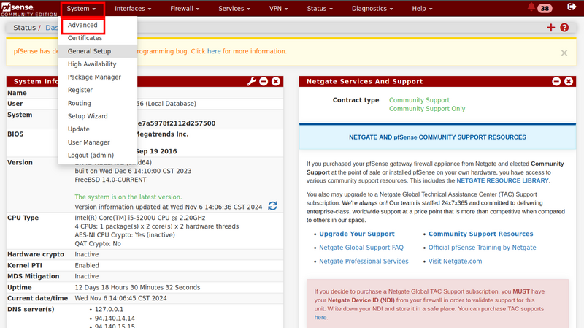This screenshot has height=328, width=584.
Task: Click Current date/time value
Action: pyautogui.click(x=120, y=298)
